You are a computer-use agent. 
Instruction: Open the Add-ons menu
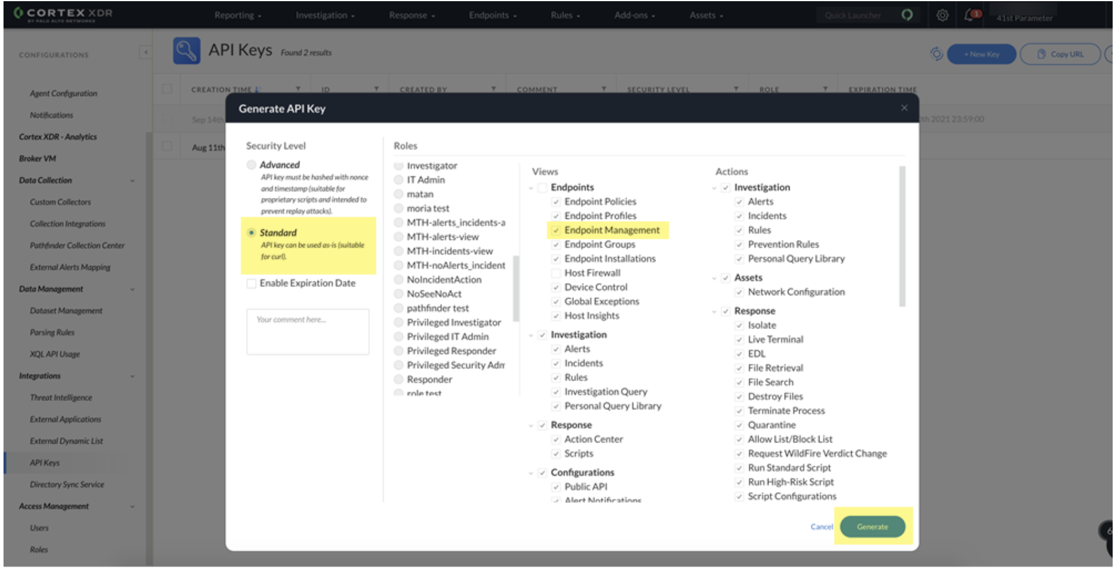click(x=634, y=15)
